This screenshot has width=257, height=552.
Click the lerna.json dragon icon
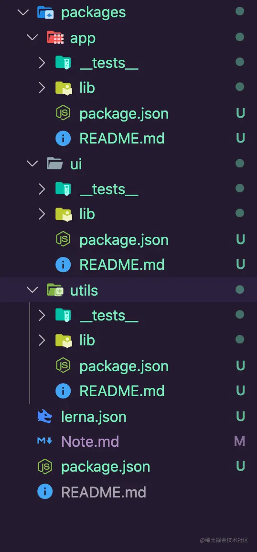click(x=45, y=417)
